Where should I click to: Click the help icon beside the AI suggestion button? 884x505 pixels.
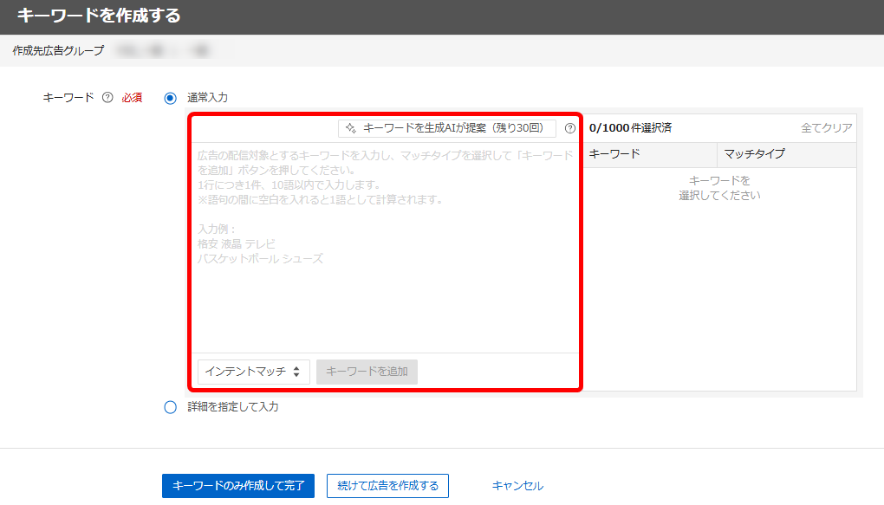click(570, 128)
